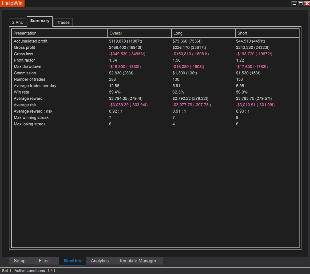Open the Σ PnL tab
Image resolution: width=310 pixels, height=274 pixels.
pos(17,22)
